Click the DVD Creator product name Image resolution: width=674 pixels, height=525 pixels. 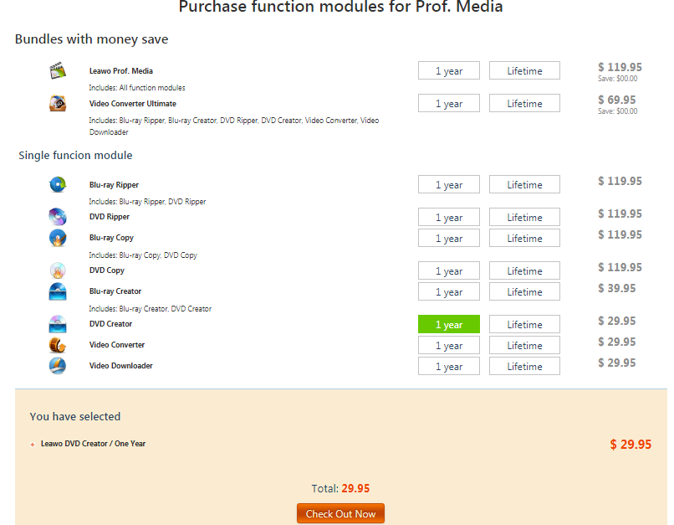(x=110, y=324)
